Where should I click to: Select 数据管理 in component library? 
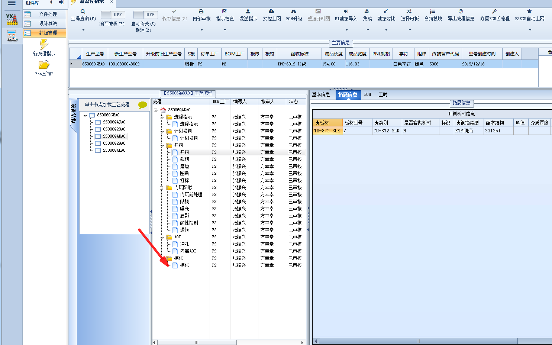tap(45, 33)
